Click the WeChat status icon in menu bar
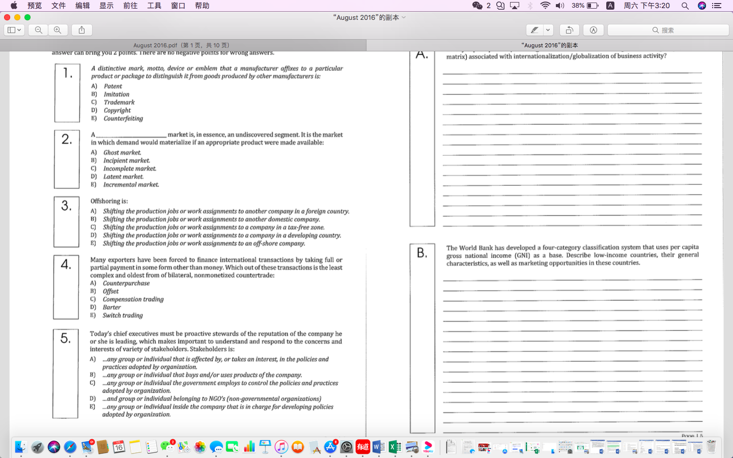The image size is (733, 458). pos(477,6)
